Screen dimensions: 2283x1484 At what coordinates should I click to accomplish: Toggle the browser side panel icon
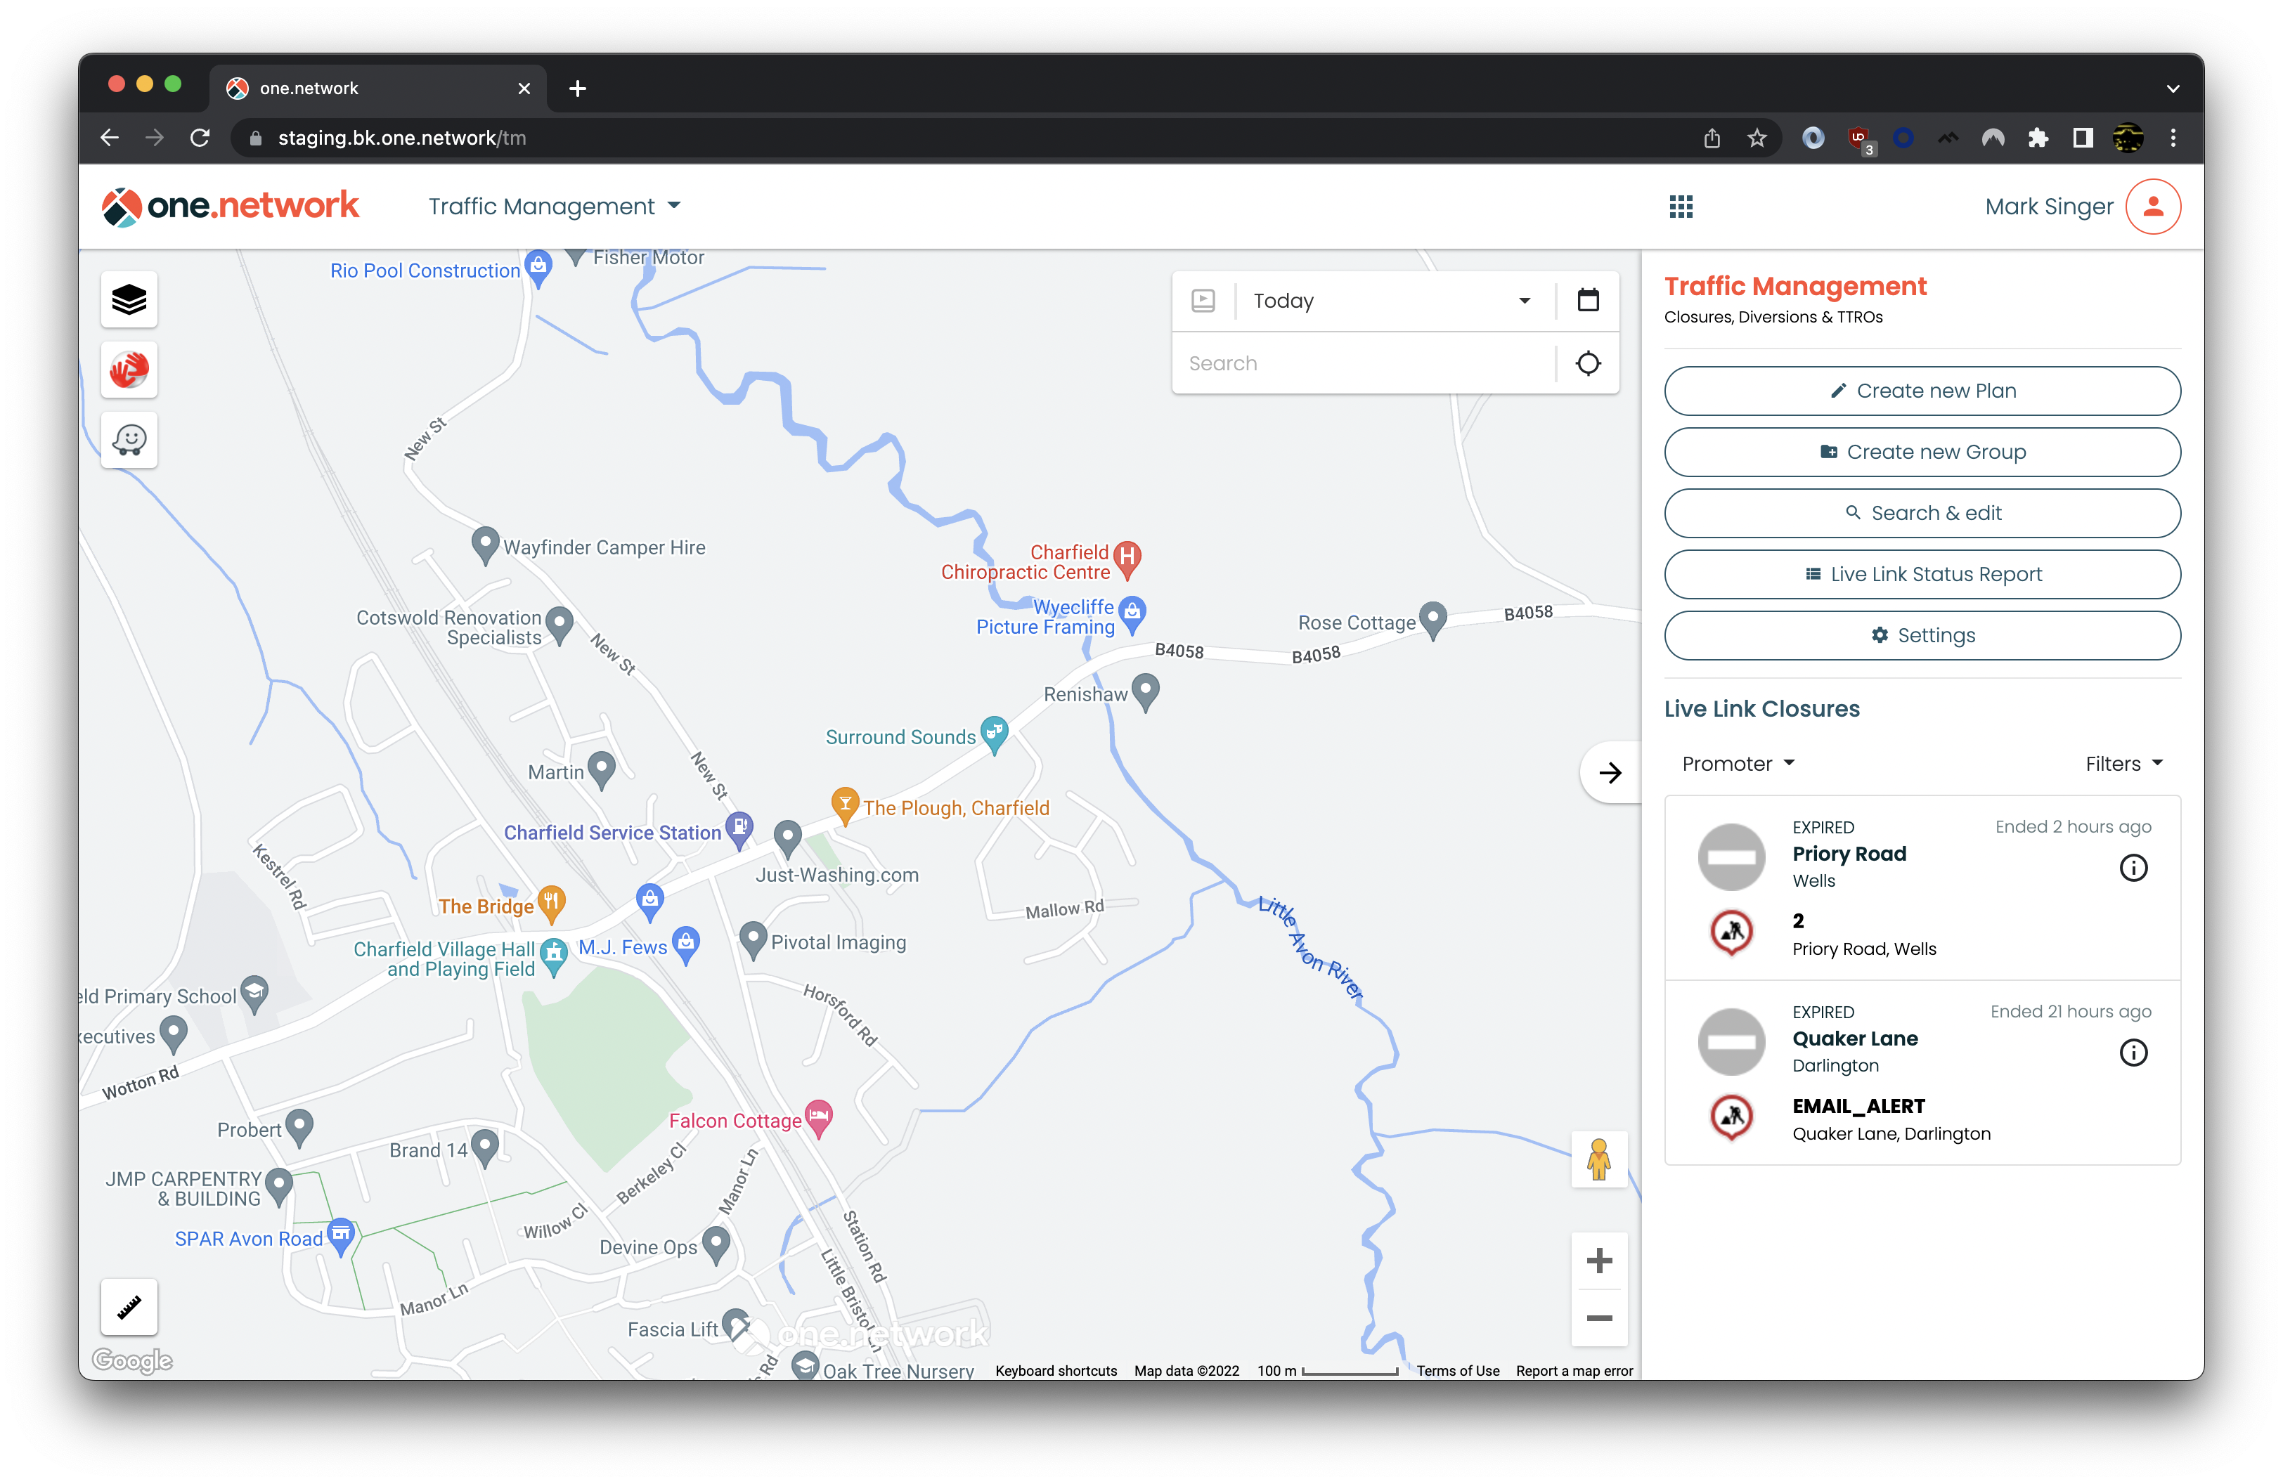tap(2083, 138)
